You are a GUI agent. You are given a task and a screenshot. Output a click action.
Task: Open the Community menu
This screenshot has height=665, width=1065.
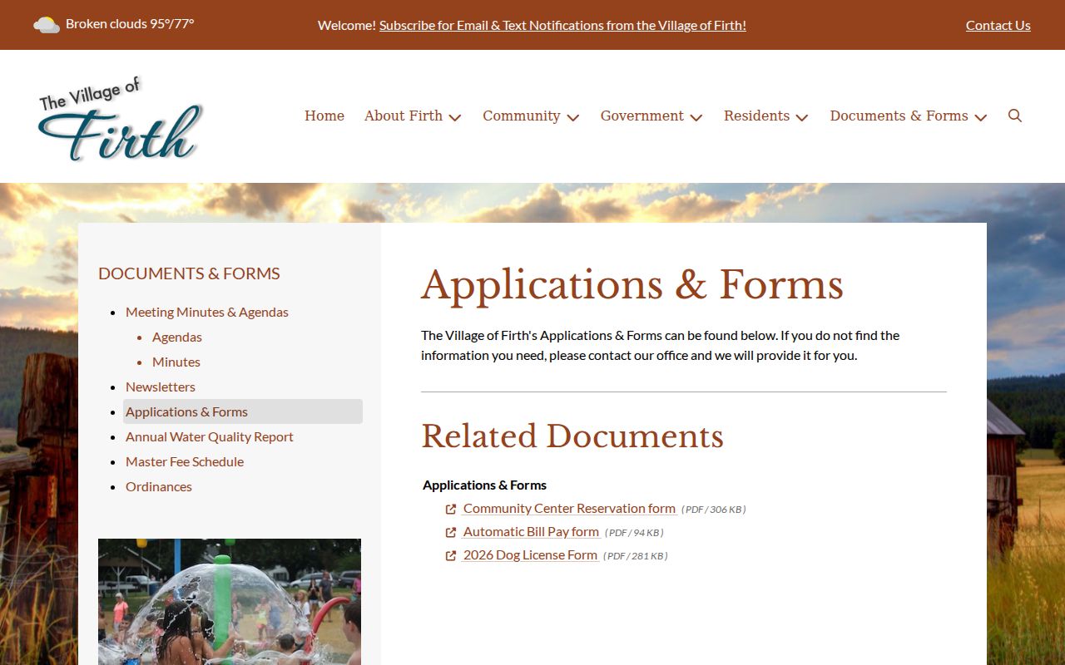pyautogui.click(x=522, y=116)
